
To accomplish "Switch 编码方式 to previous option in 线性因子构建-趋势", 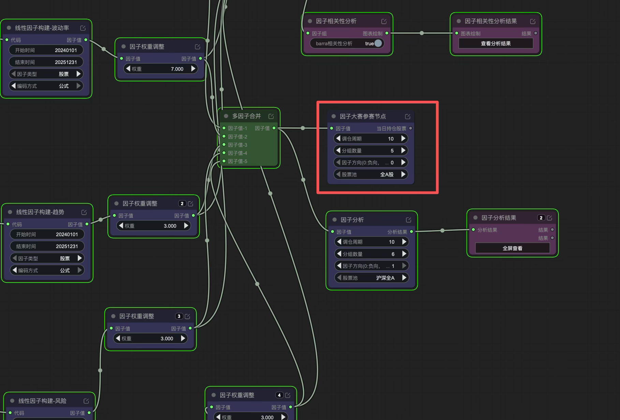I will [14, 270].
